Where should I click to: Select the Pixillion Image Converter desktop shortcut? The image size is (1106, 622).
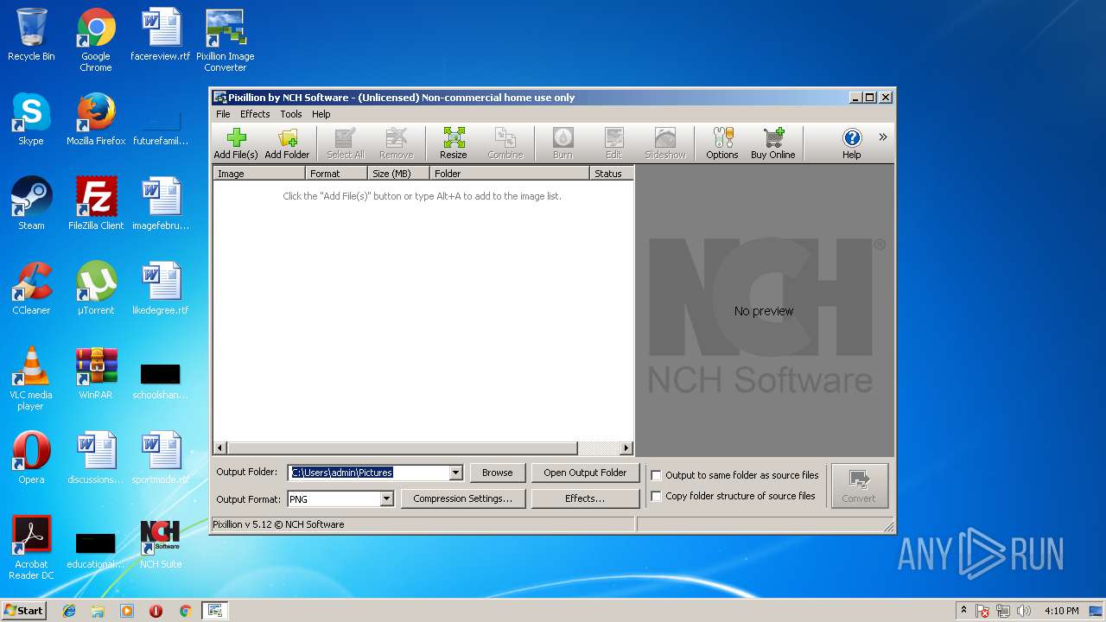click(226, 40)
